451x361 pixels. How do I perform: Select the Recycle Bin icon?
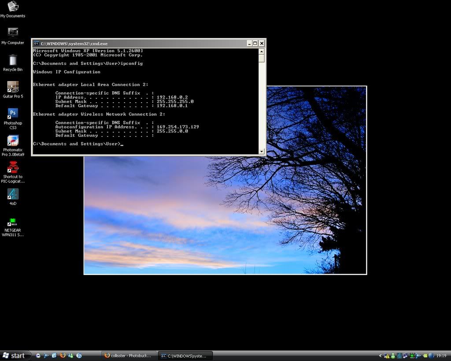coord(13,60)
